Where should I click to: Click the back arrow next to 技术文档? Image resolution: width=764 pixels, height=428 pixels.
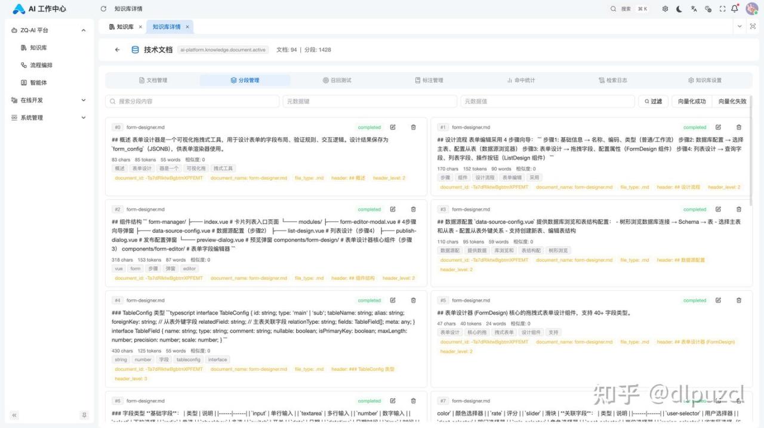(117, 50)
